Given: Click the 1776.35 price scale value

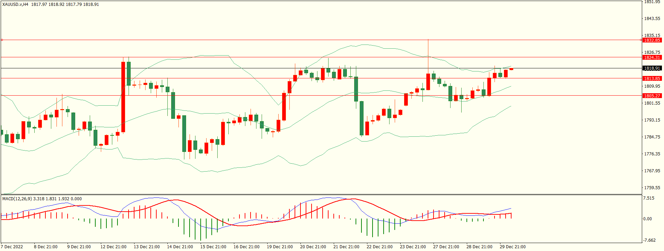Looking at the screenshot, I should (x=652, y=154).
